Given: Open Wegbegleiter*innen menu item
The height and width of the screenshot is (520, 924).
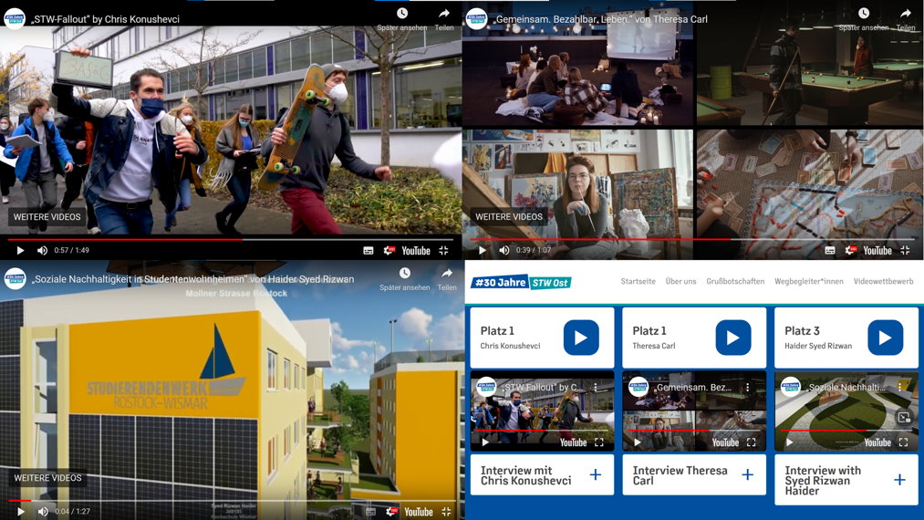Looking at the screenshot, I should point(809,281).
